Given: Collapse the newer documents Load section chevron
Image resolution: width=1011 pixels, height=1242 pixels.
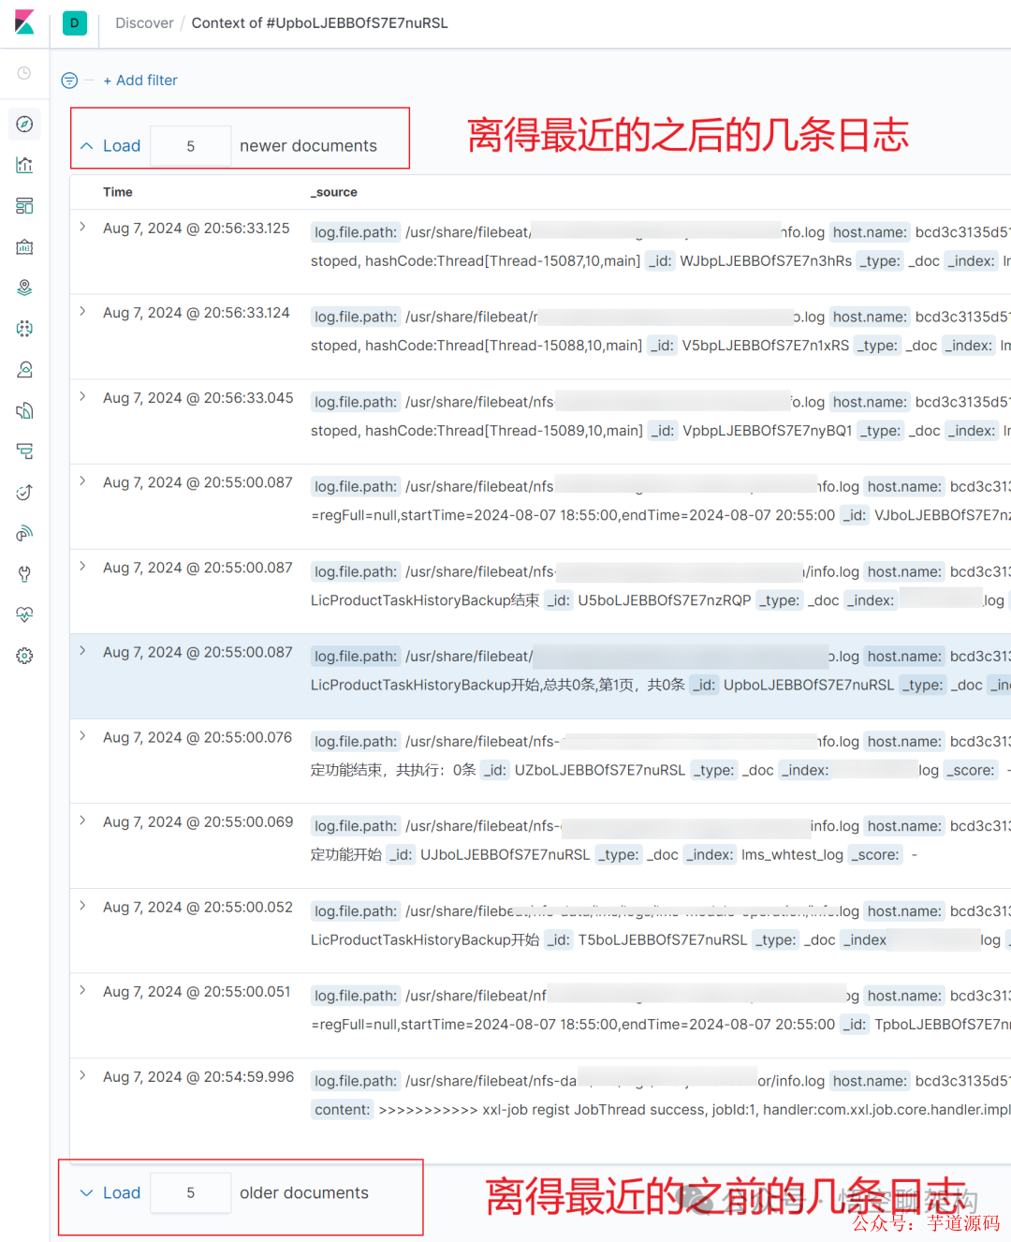Looking at the screenshot, I should [87, 145].
